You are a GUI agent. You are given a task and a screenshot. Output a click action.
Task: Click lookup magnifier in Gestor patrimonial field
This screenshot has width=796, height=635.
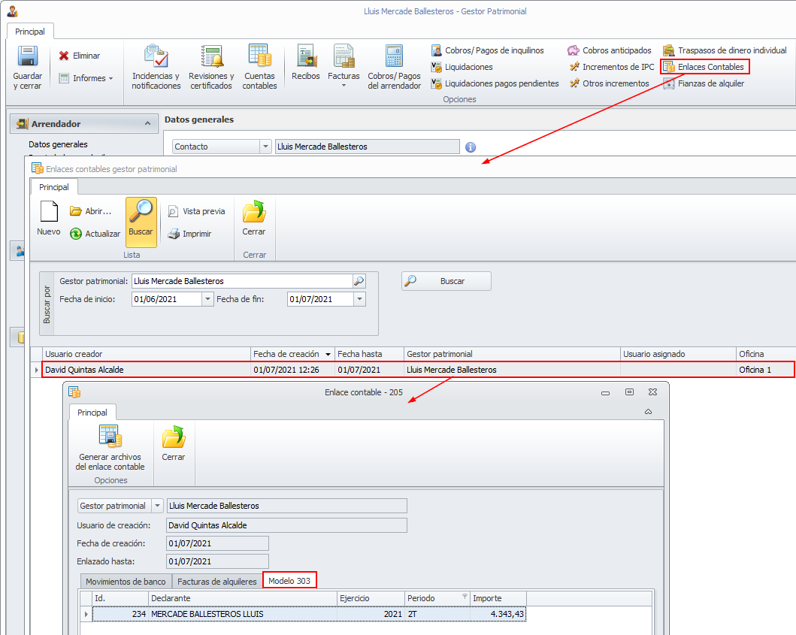pos(359,281)
